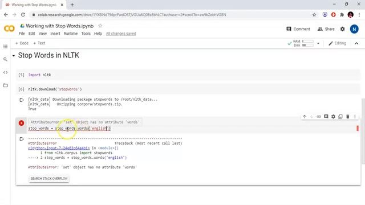Open the N account avatar

tap(354, 29)
